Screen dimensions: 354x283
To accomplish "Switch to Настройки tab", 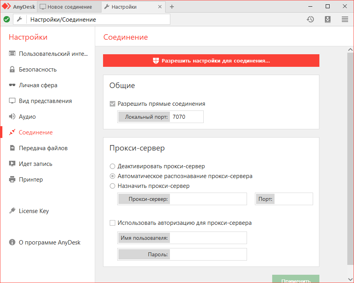I will [133, 7].
